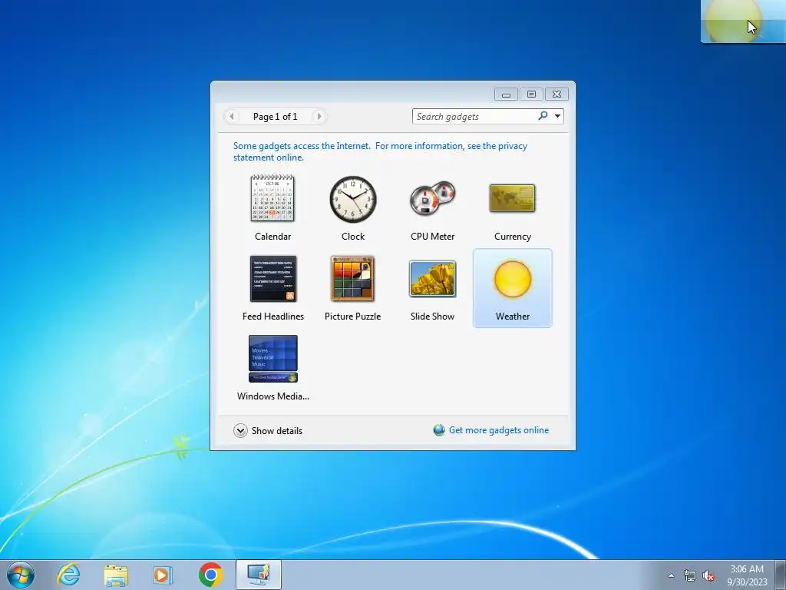Image resolution: width=786 pixels, height=590 pixels.
Task: Close the gadget gallery window
Action: click(x=556, y=94)
